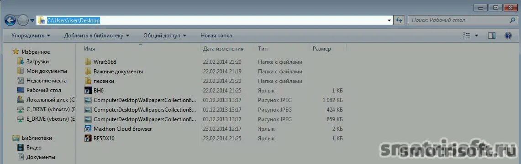The height and width of the screenshot is (164, 521).
Task: Toggle the preview pane icon
Action: [x=492, y=36]
